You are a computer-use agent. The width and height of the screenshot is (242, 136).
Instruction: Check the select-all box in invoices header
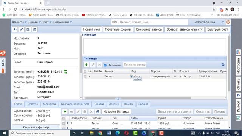click(x=64, y=118)
